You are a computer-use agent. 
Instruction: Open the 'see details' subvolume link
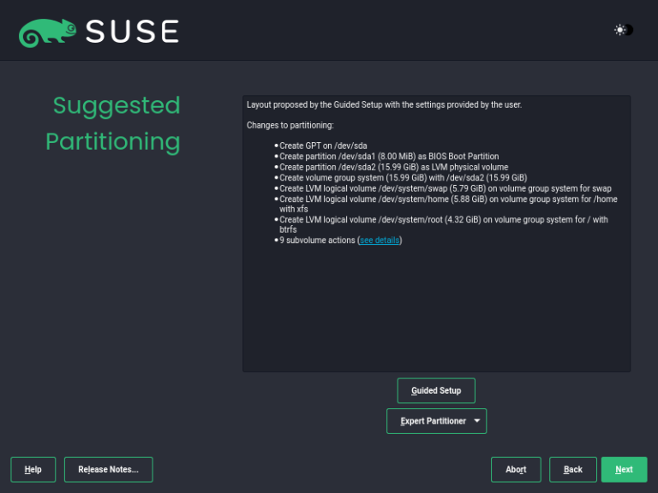pos(380,241)
